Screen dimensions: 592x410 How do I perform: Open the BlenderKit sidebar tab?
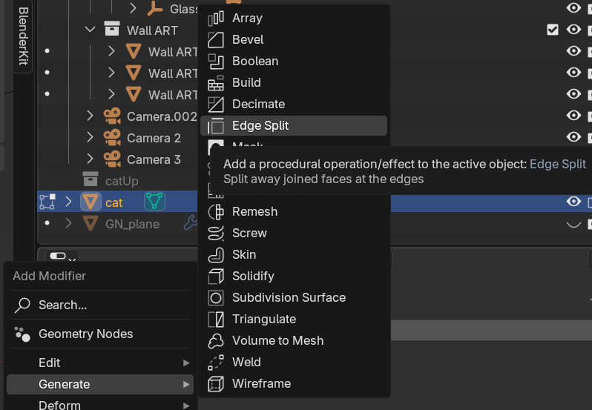click(22, 36)
